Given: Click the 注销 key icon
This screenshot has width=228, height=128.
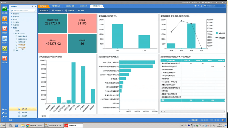Looking at the screenshot, I should pyautogui.click(x=3, y=113).
